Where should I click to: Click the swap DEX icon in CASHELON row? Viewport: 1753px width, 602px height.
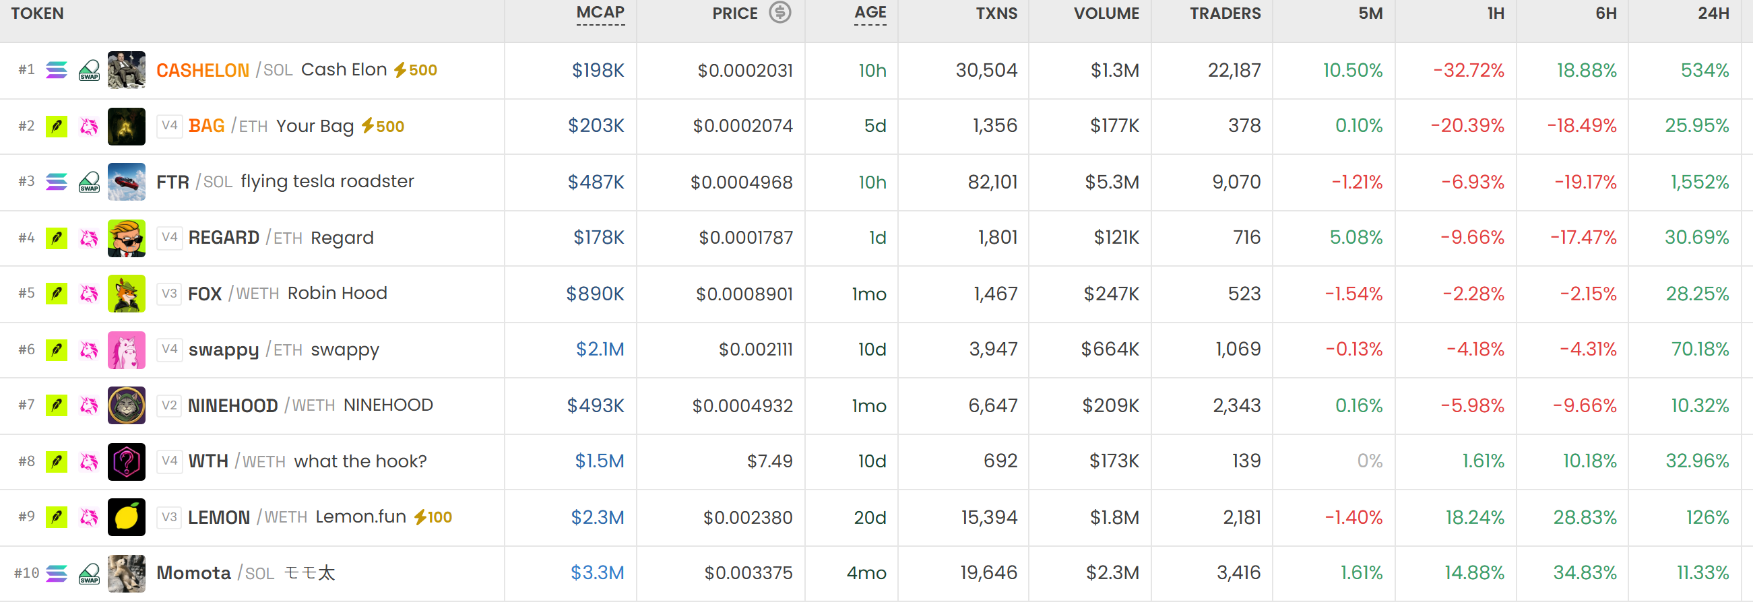[x=89, y=70]
